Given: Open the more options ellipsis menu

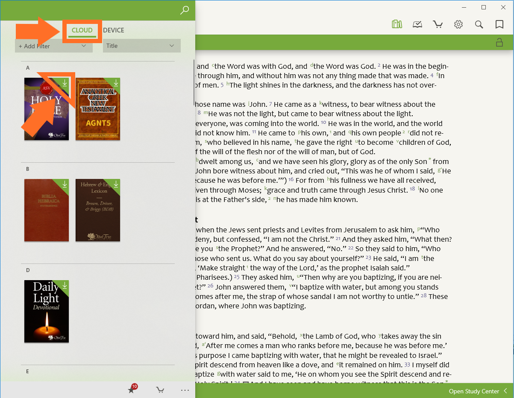Looking at the screenshot, I should (x=185, y=389).
